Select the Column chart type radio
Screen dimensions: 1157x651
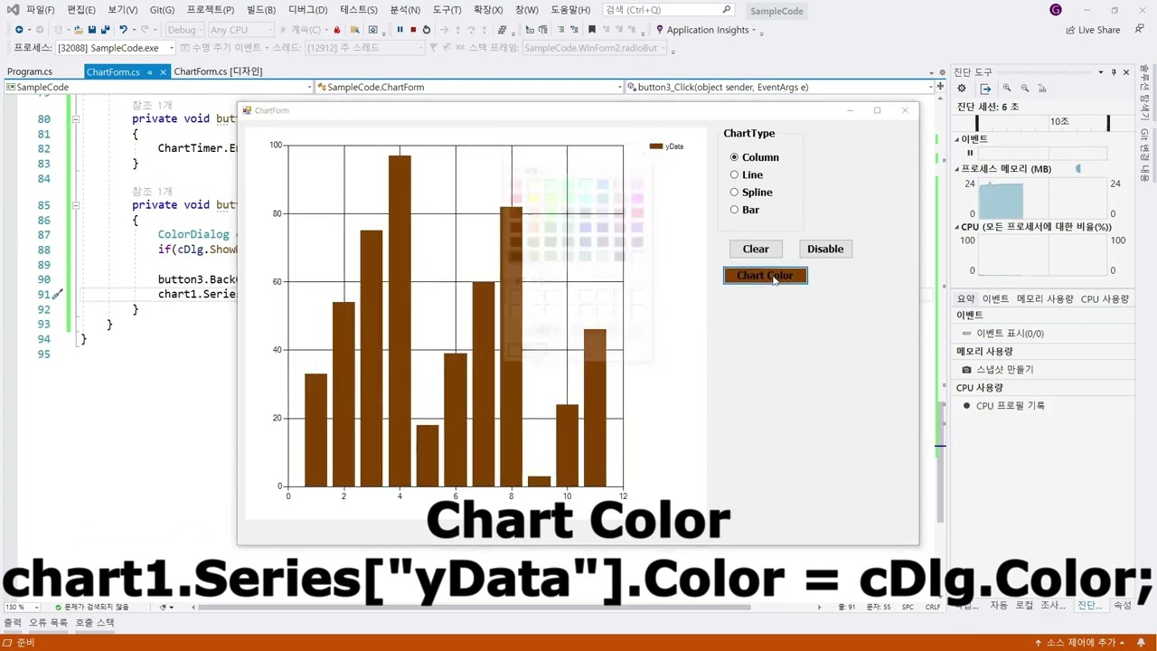(755, 157)
